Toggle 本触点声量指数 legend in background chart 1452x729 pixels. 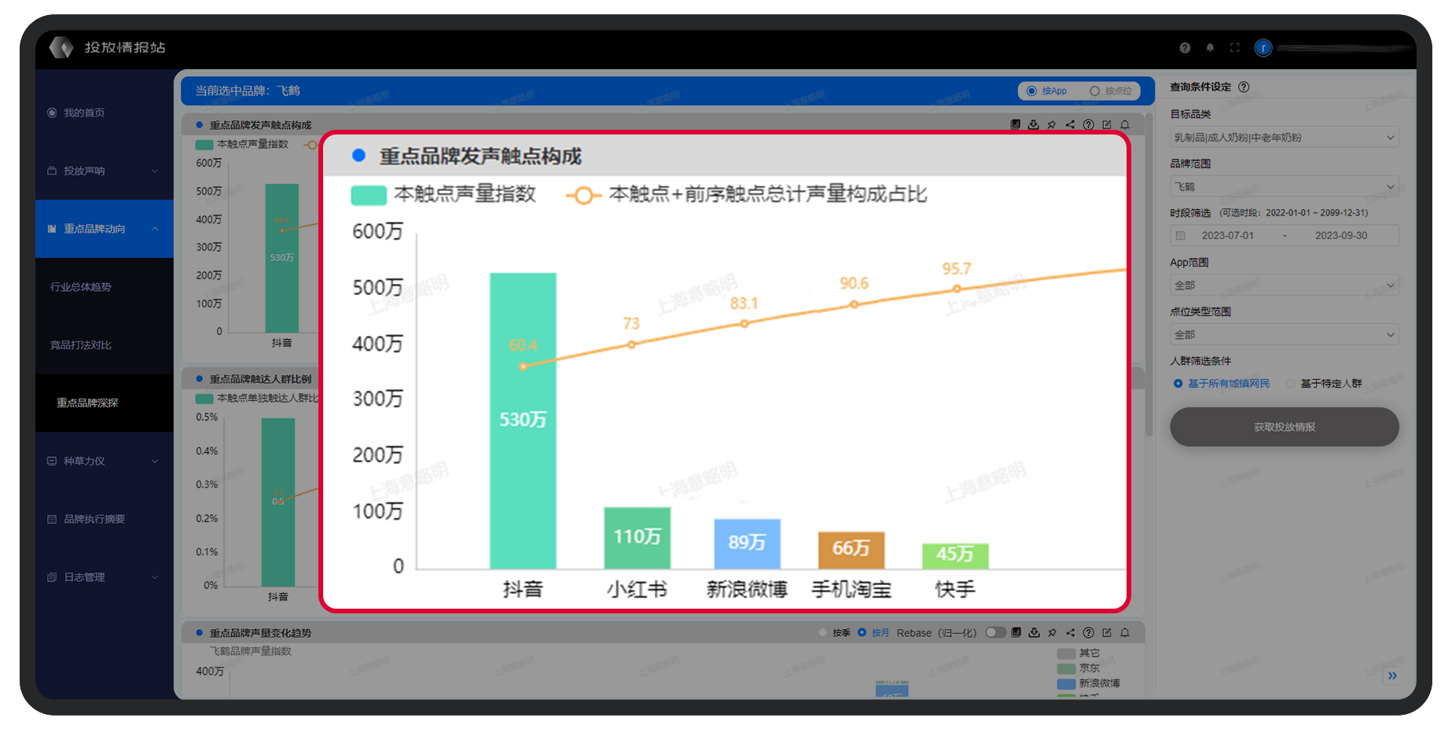(242, 145)
